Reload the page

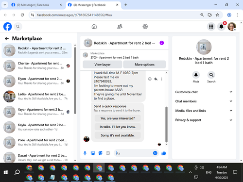point(22,15)
